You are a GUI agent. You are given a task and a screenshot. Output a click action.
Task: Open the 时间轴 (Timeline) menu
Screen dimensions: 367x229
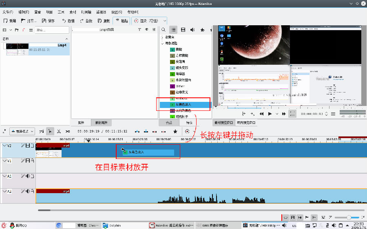tap(86, 12)
